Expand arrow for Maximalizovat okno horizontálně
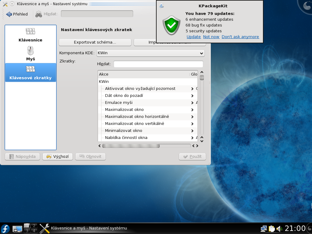The image size is (312, 234). (x=192, y=117)
